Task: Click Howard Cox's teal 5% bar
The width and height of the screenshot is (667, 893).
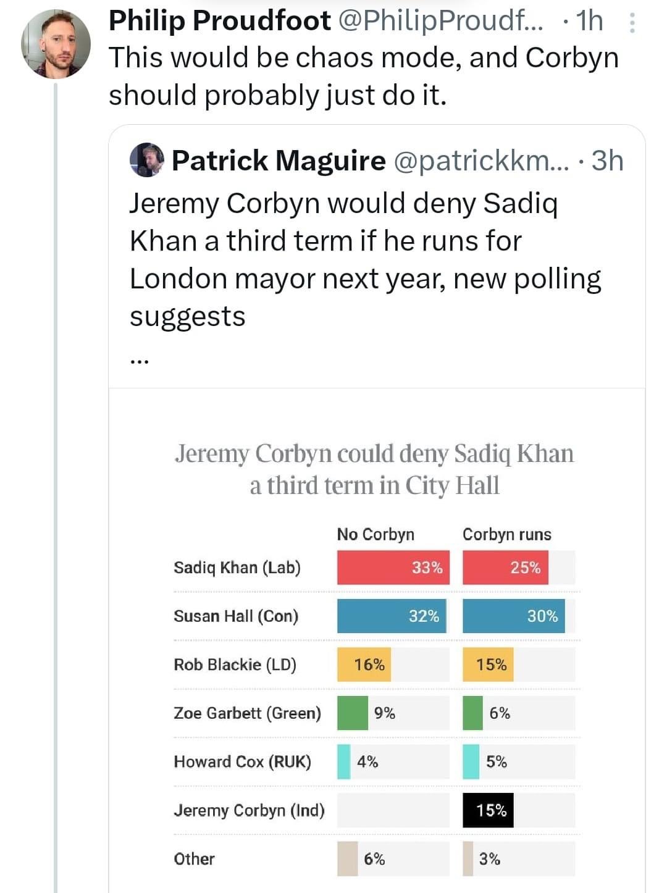Action: pyautogui.click(x=471, y=761)
